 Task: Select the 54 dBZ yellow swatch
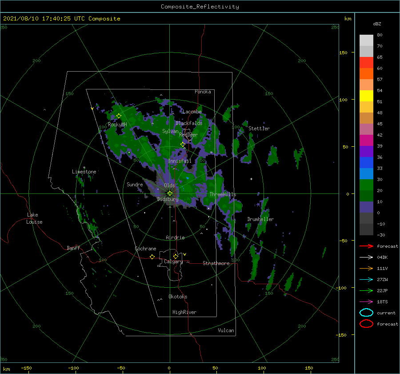coord(366,96)
